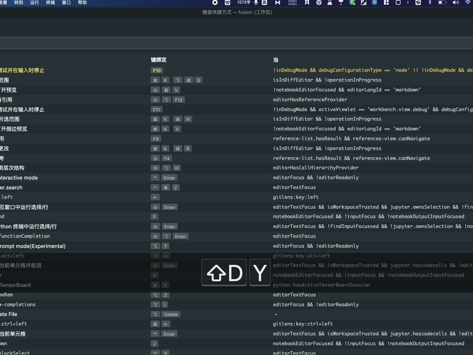This screenshot has height=355, width=473.
Task: Click the M-shaped menu bar icon
Action: tap(278, 3)
